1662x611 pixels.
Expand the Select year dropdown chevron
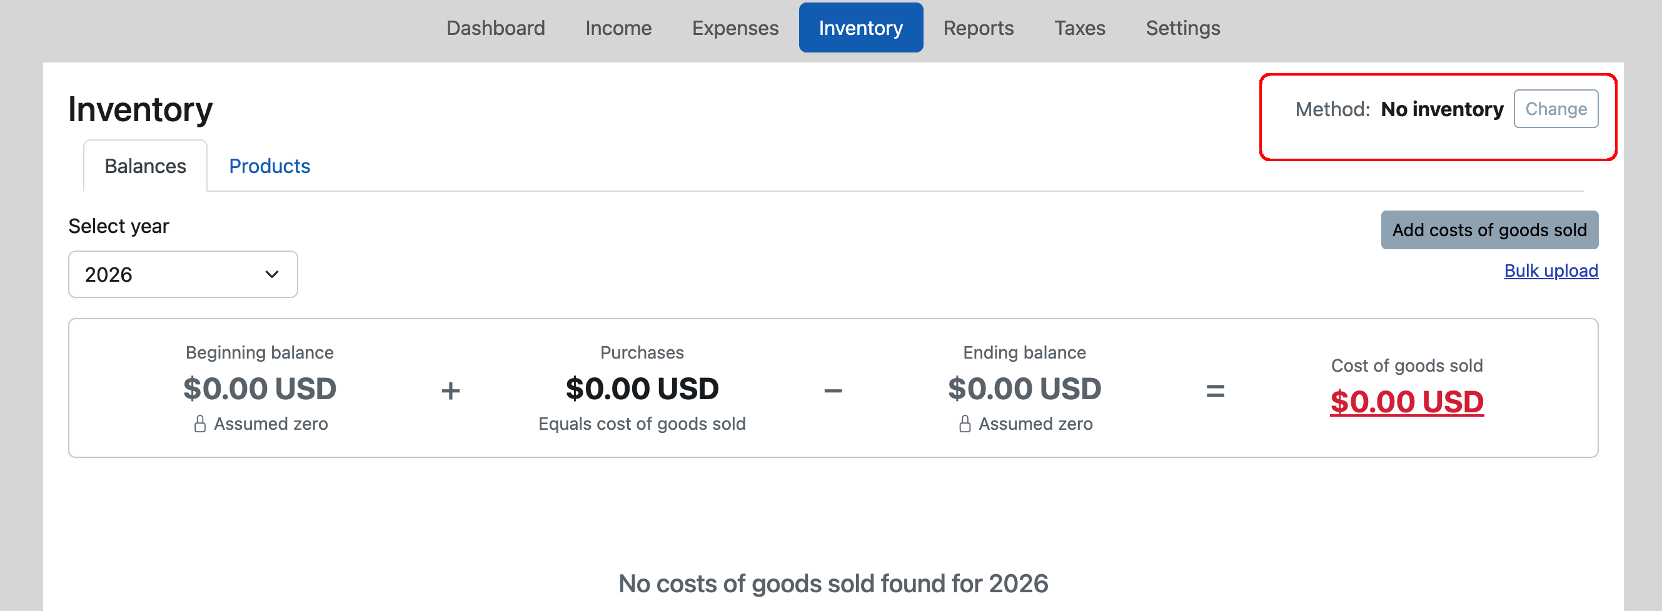click(271, 274)
